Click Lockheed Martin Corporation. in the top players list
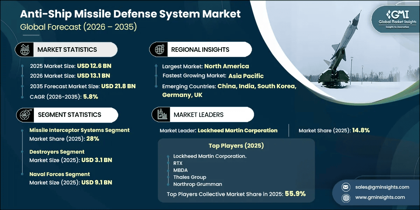This screenshot has height=210, width=420. pos(210,156)
